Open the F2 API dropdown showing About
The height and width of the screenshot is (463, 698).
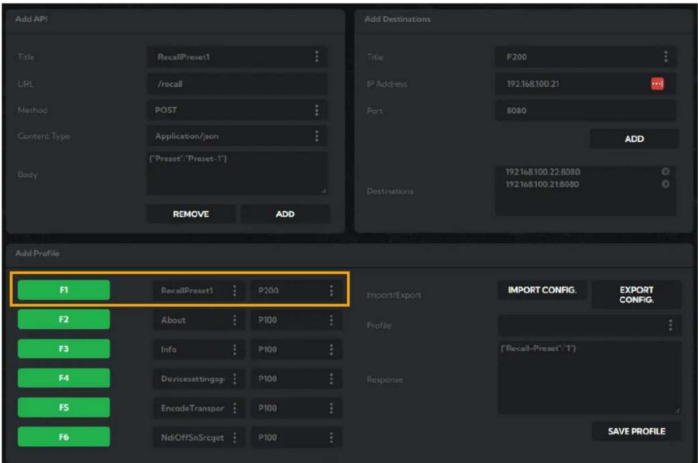(199, 320)
